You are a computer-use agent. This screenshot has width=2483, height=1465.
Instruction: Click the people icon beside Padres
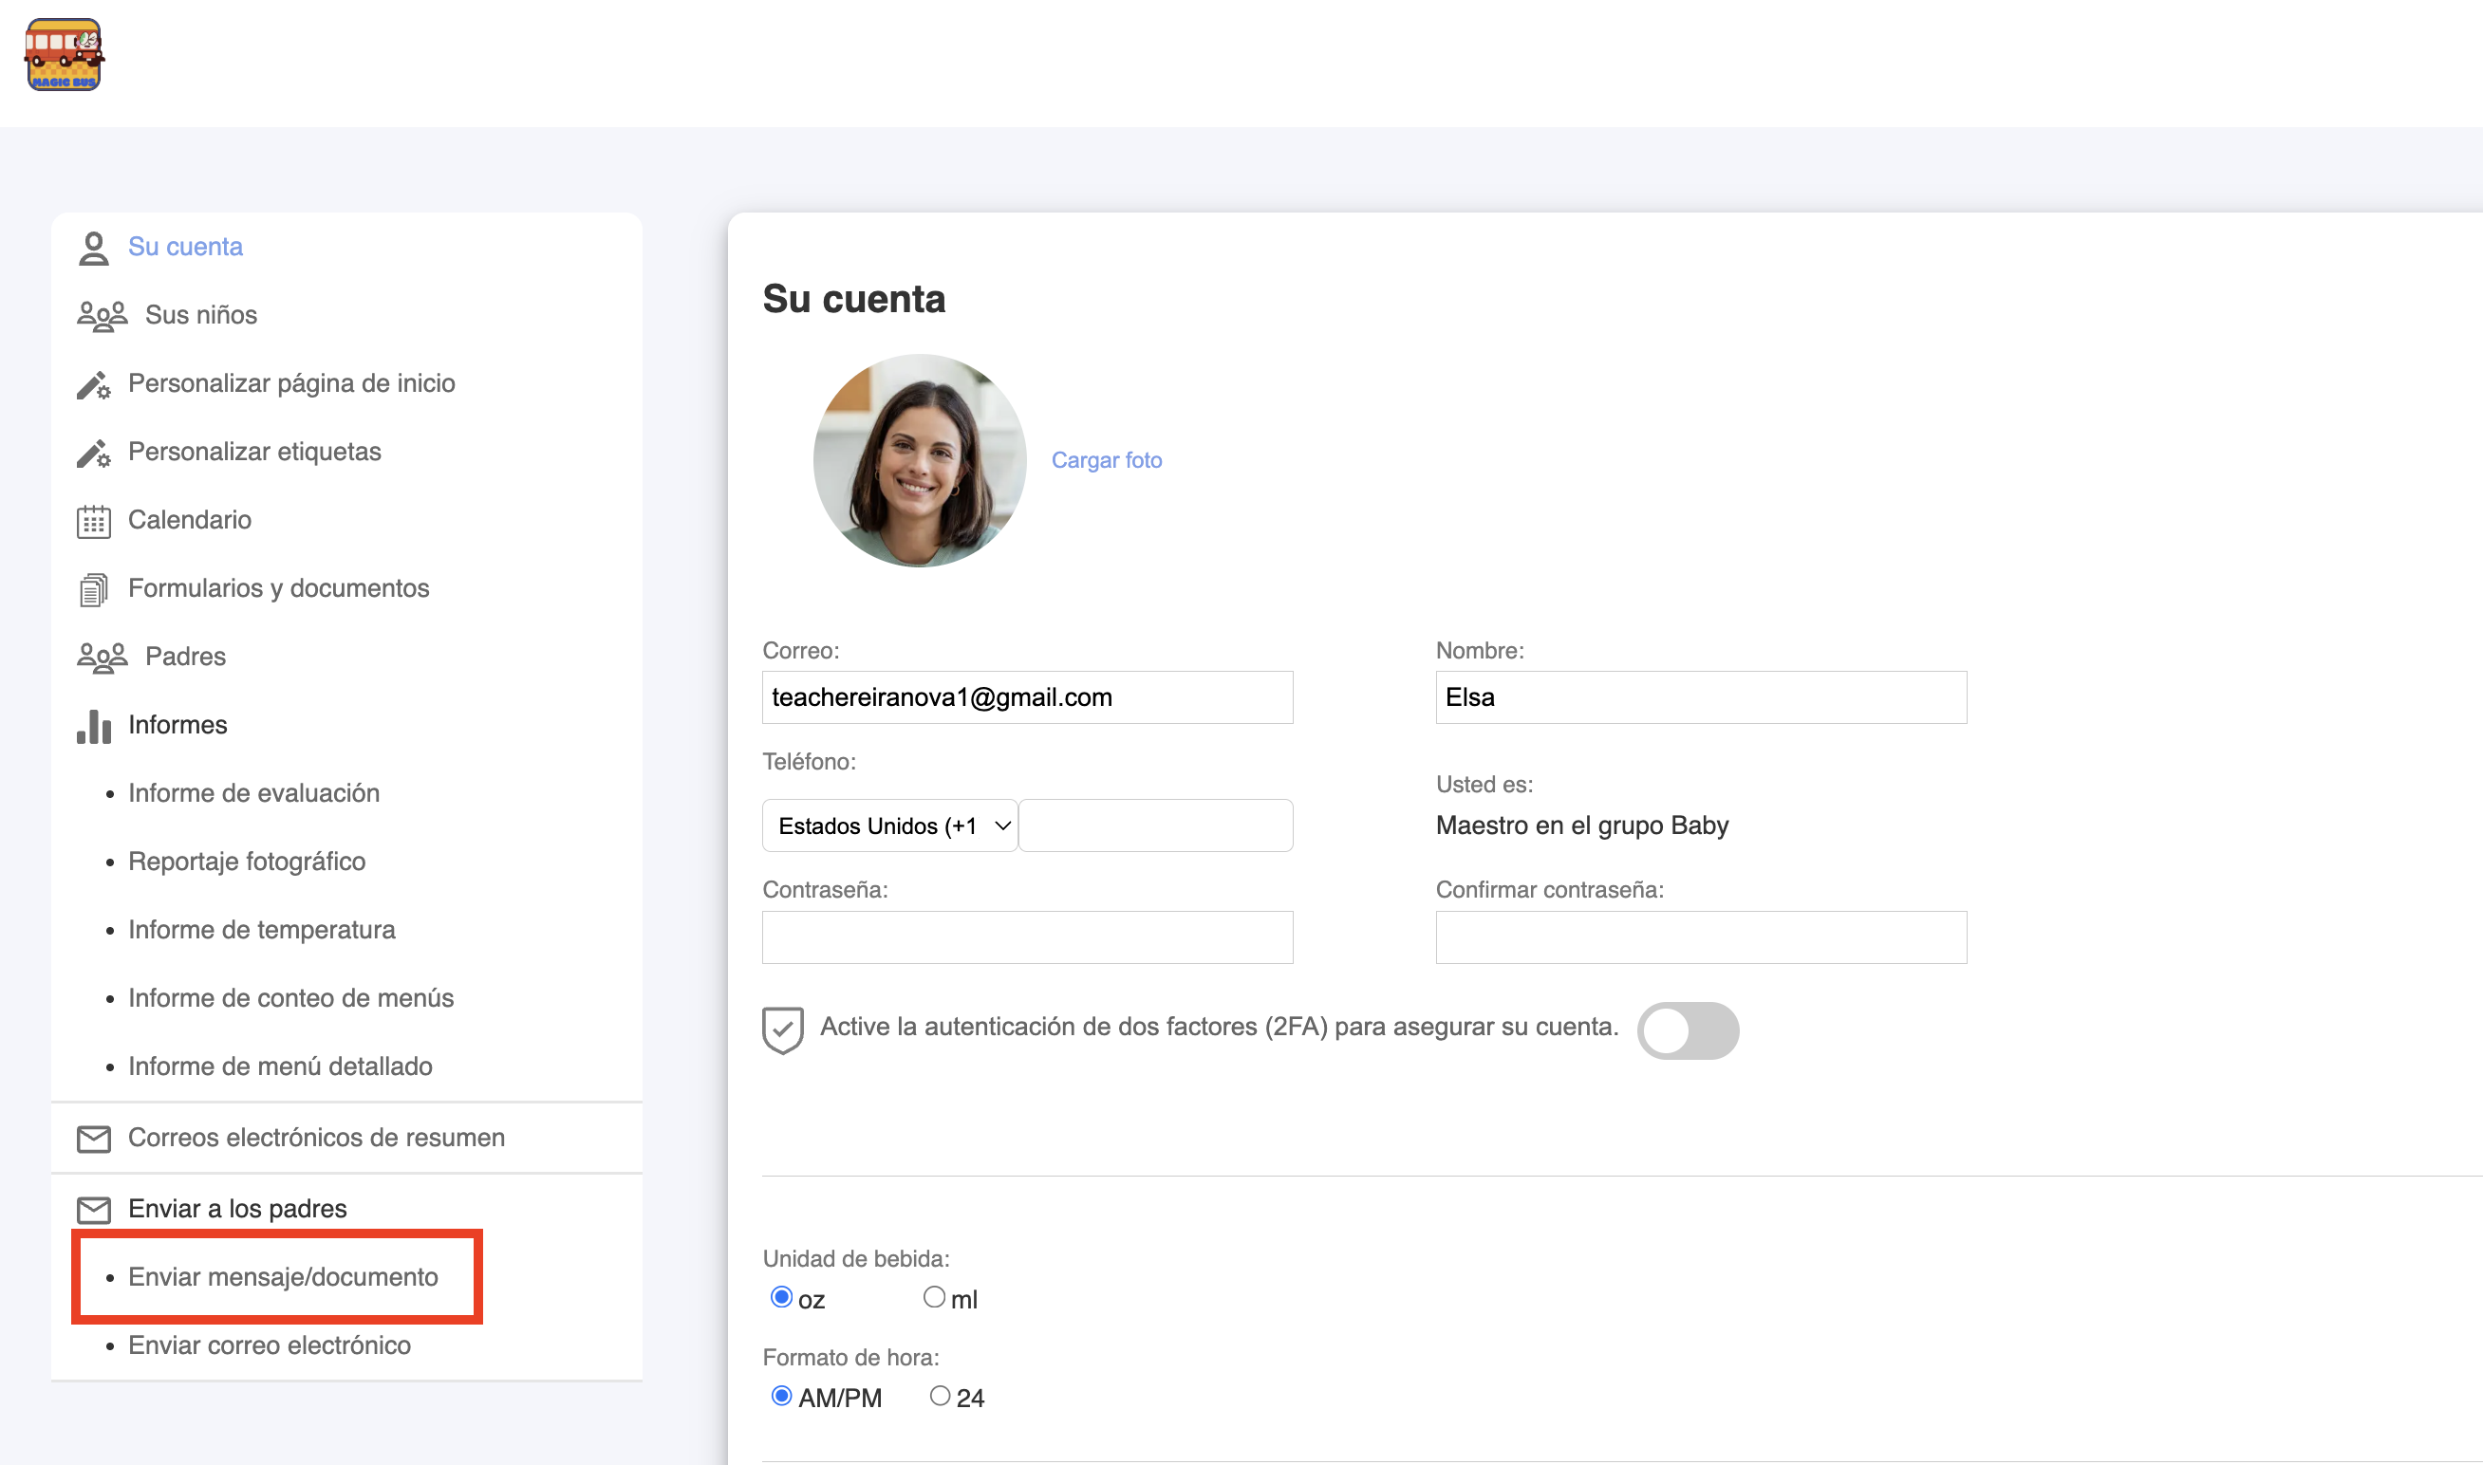[x=102, y=658]
